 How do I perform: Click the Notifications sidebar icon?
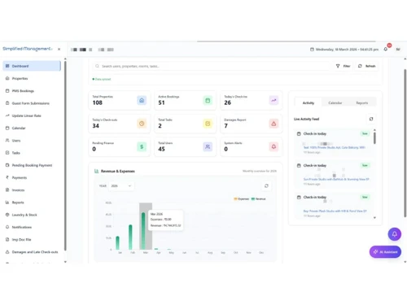click(x=7, y=227)
